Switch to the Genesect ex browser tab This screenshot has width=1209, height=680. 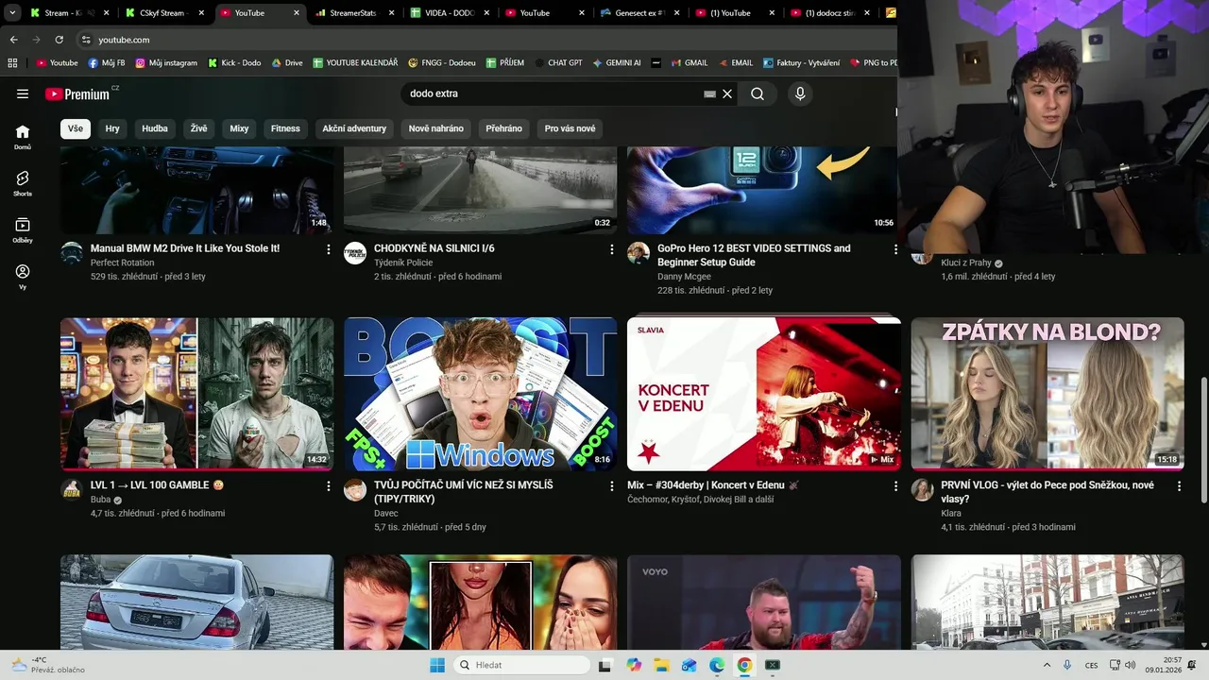pos(639,13)
